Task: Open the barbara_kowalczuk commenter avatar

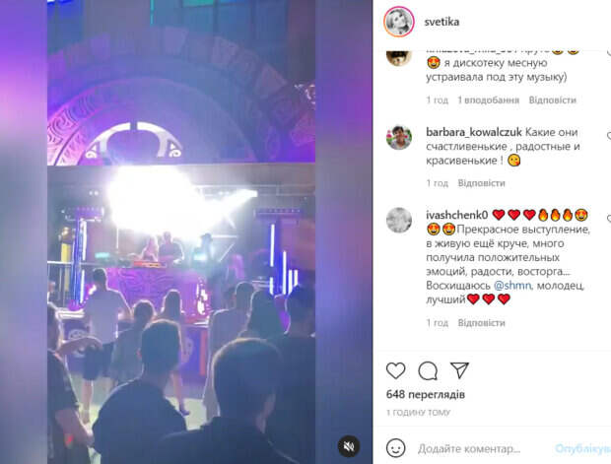Action: tap(399, 137)
